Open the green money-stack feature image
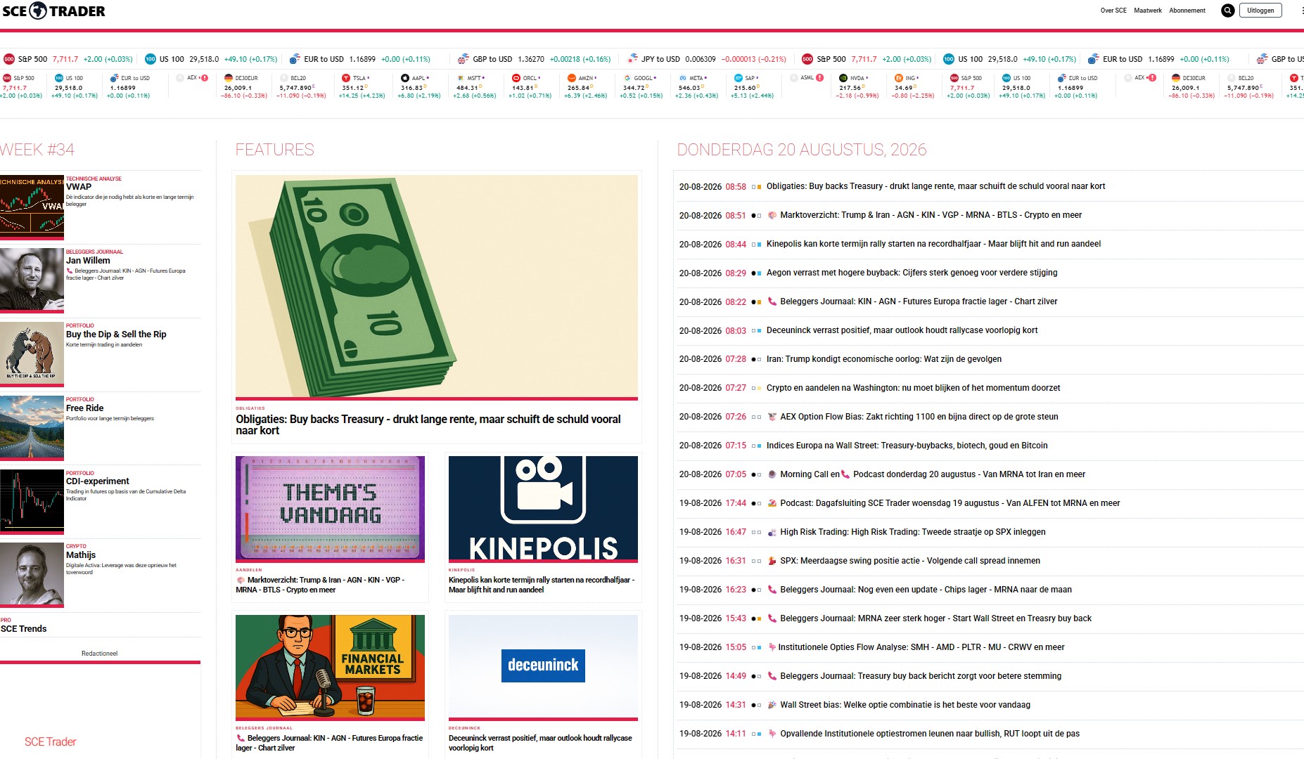 coord(437,287)
